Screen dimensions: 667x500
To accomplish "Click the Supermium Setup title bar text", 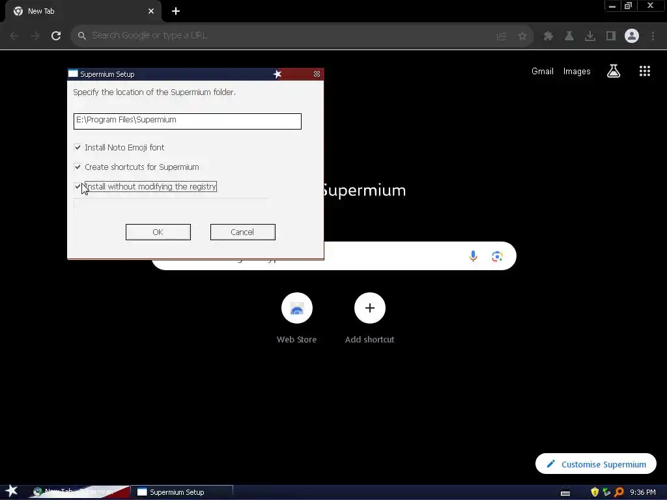I will tap(107, 74).
